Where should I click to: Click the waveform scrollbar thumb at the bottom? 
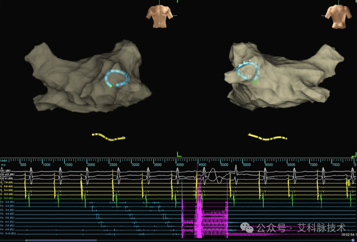click(x=61, y=240)
